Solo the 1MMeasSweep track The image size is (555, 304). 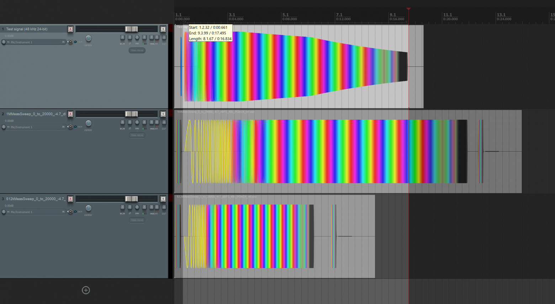point(163,114)
